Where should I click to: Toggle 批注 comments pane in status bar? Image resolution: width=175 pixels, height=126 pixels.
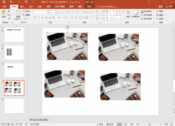(110, 124)
